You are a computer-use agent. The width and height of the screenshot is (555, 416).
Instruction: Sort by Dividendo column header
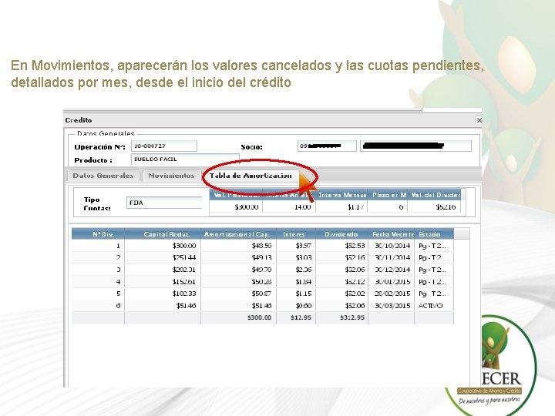click(342, 234)
